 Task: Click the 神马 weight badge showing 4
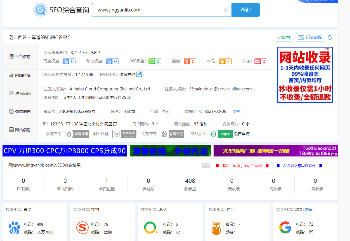(225, 61)
